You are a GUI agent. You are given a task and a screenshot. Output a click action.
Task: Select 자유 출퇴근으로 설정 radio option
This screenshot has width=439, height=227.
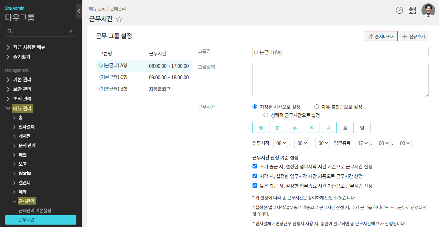pos(317,107)
